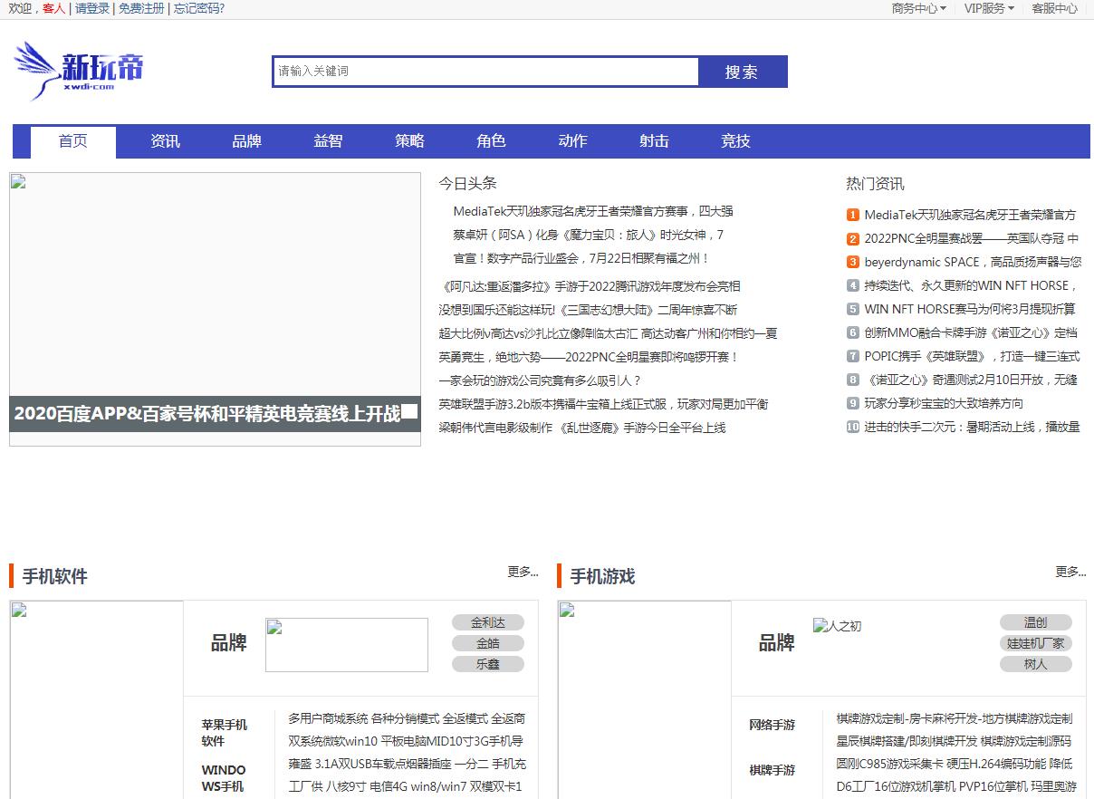Go to the 射击 navigation tab

click(x=654, y=141)
